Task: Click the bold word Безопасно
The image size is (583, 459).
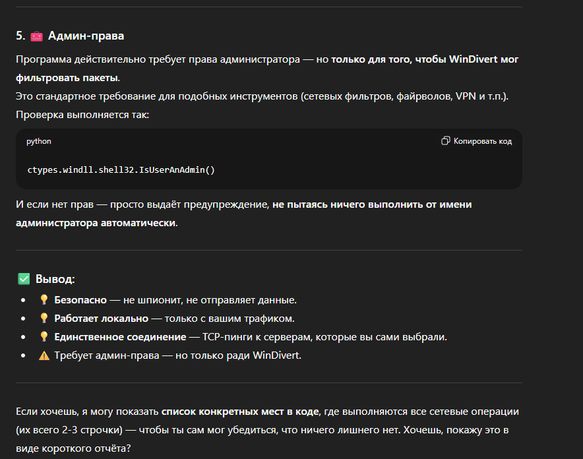Action: tap(80, 300)
